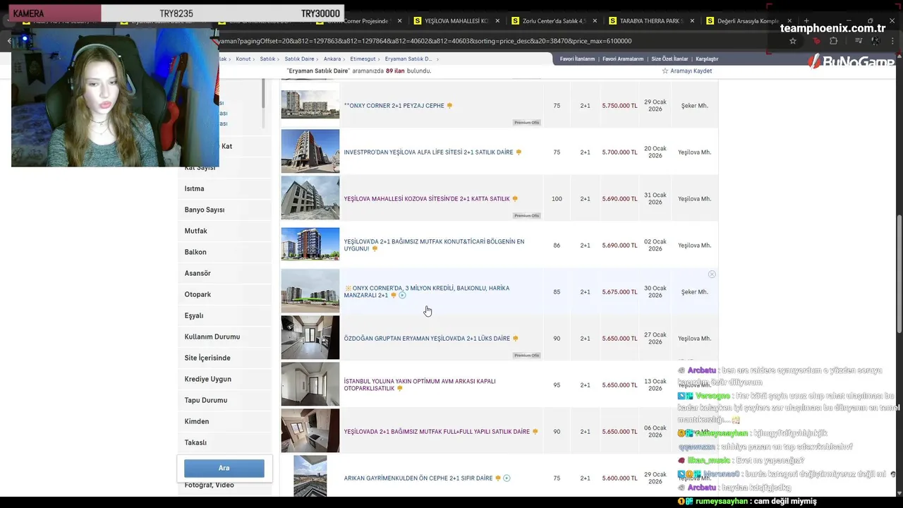Click the pin icon beside KOZOVA SİTESİN'DE listing

[x=515, y=199]
